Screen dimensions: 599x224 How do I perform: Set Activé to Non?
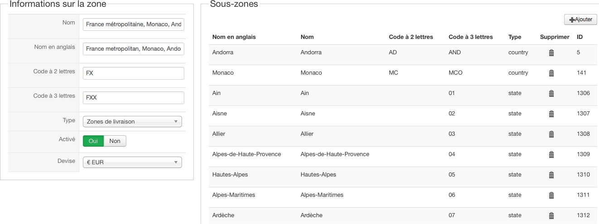coord(115,141)
